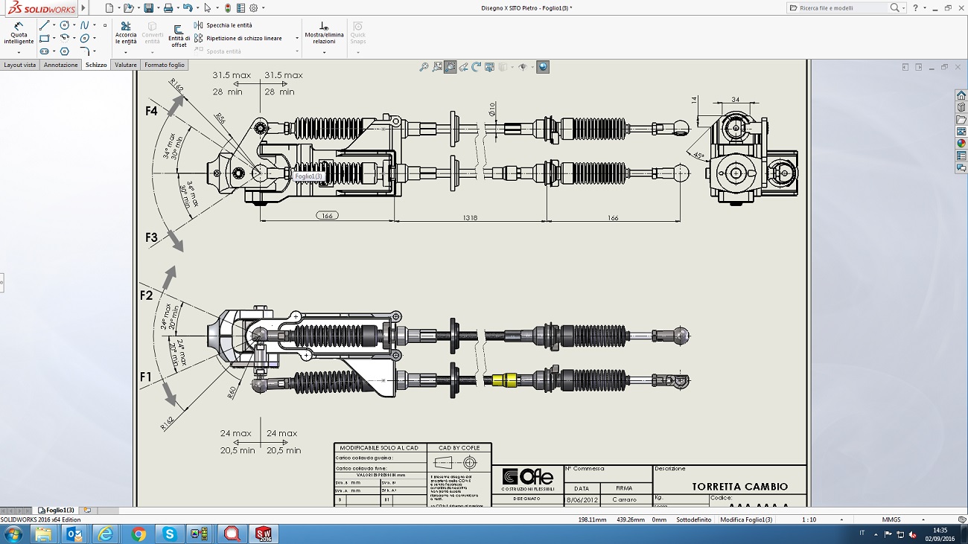Expand the Mostra/elimina relazioni dropdown arrow

point(324,52)
